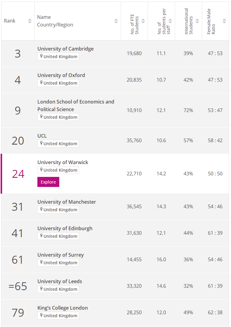Open University of Edinburgh link
Image resolution: width=231 pixels, height=327 pixels.
[x=65, y=228]
